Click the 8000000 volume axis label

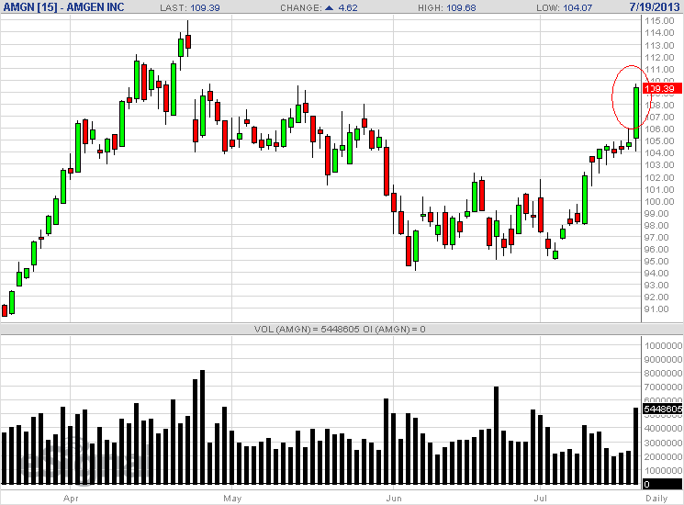point(663,374)
